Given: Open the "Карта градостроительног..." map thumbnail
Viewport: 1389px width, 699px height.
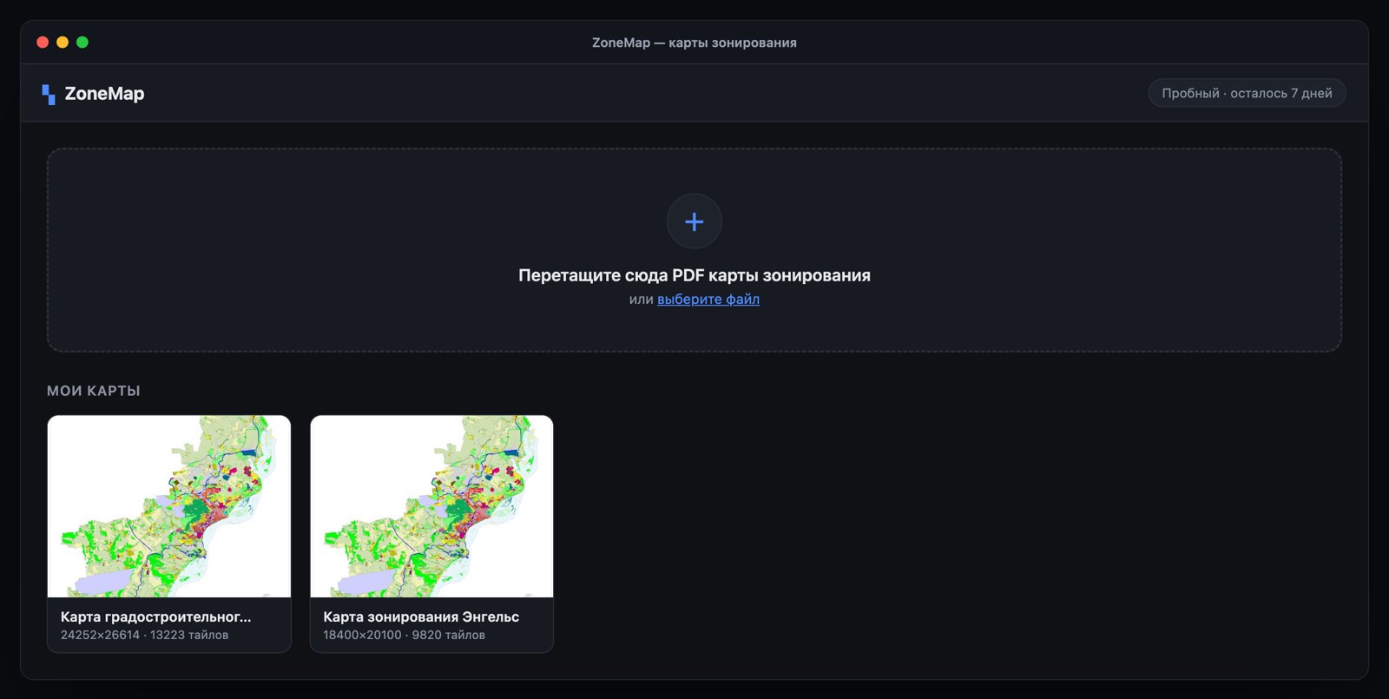Looking at the screenshot, I should [x=169, y=506].
